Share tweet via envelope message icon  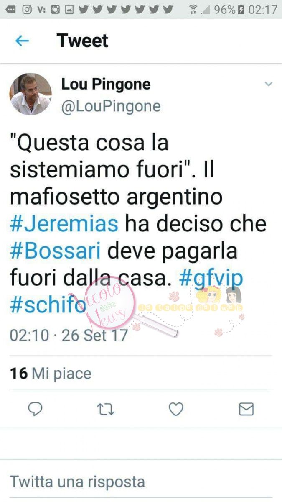246,409
